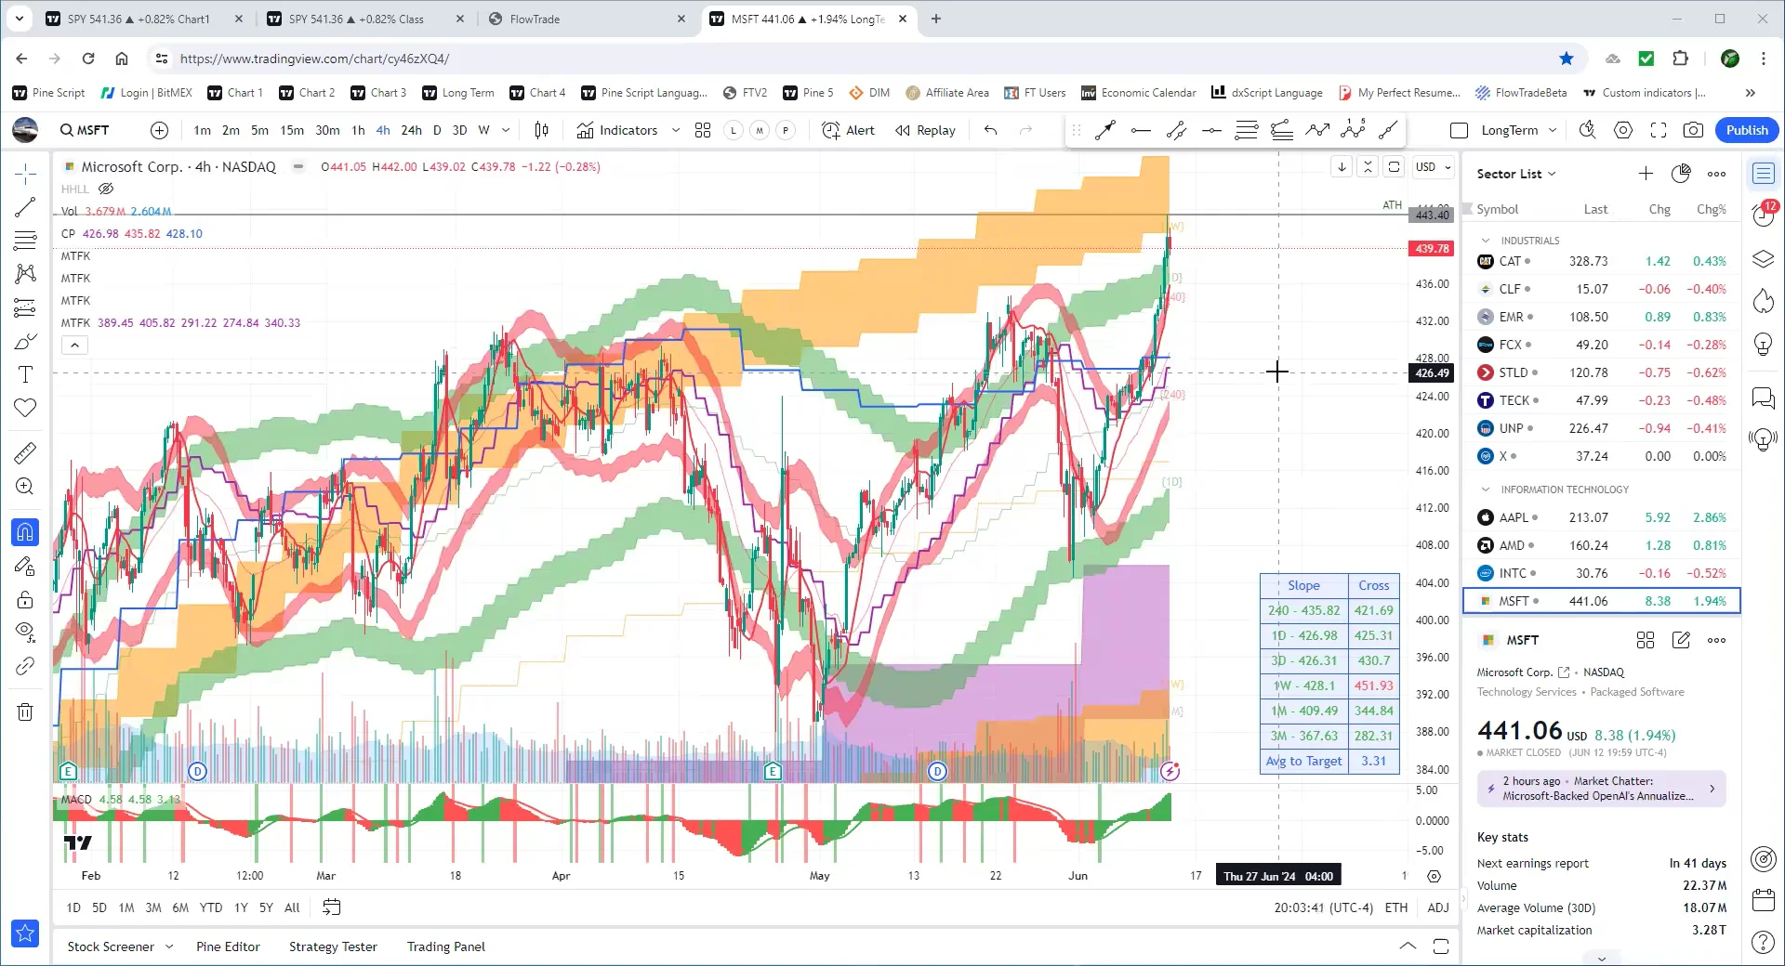Toggle ADJ adjusted data setting
The height and width of the screenshot is (966, 1785).
click(1437, 907)
